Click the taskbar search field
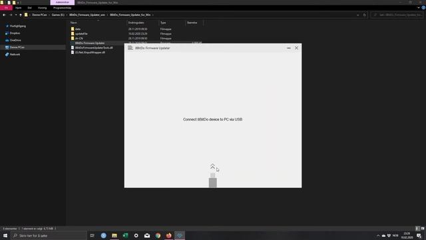Viewport: 426px width, 240px height. [x=49, y=235]
